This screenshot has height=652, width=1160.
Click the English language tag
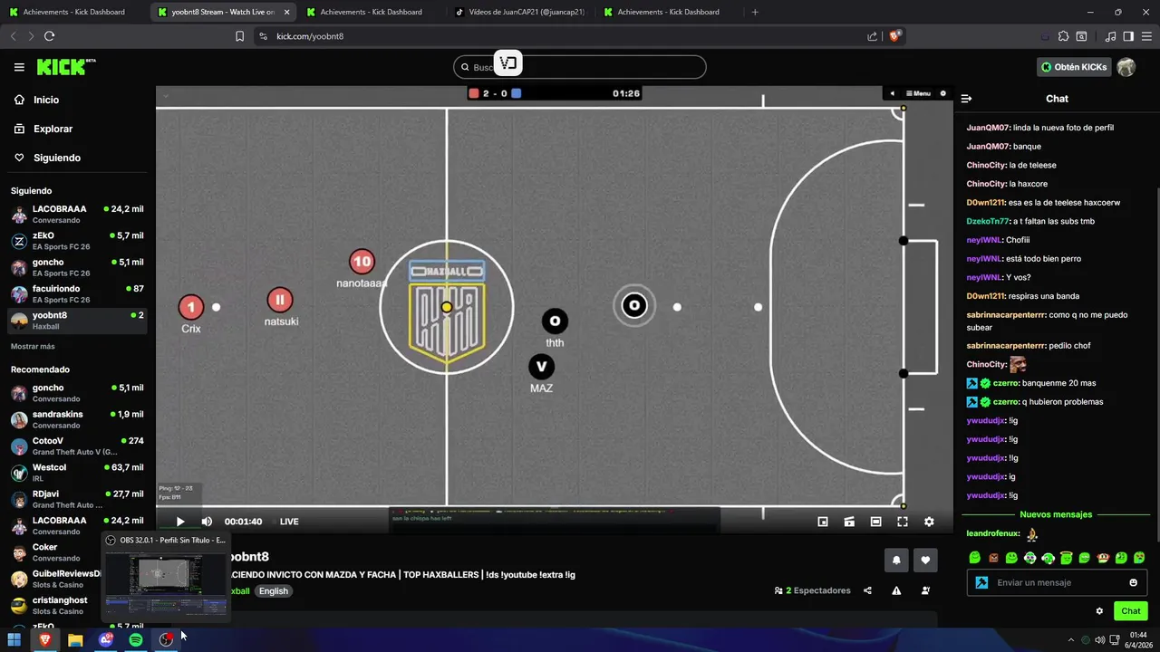point(273,591)
